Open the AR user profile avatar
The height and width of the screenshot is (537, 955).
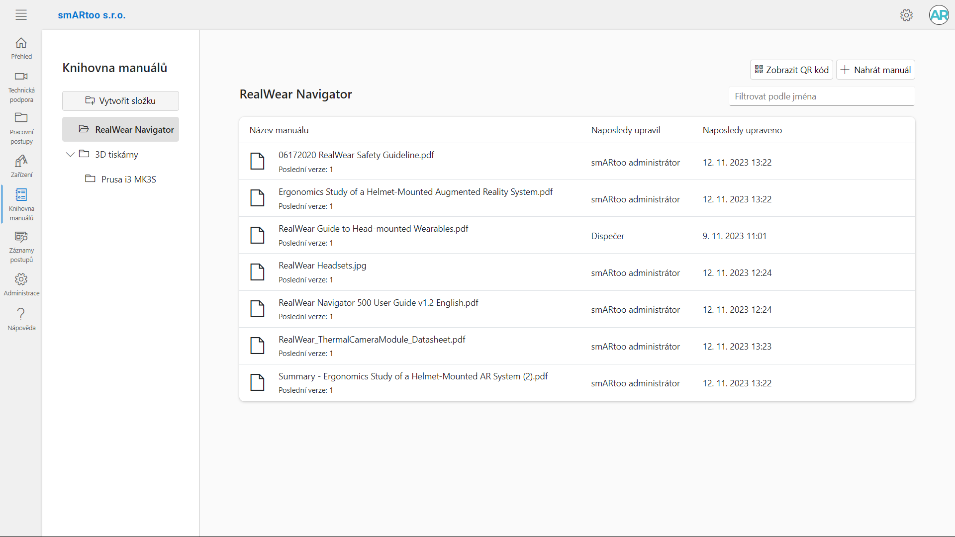point(939,15)
